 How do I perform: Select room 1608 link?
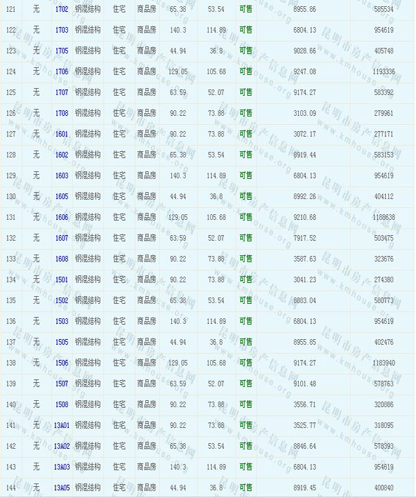(62, 259)
